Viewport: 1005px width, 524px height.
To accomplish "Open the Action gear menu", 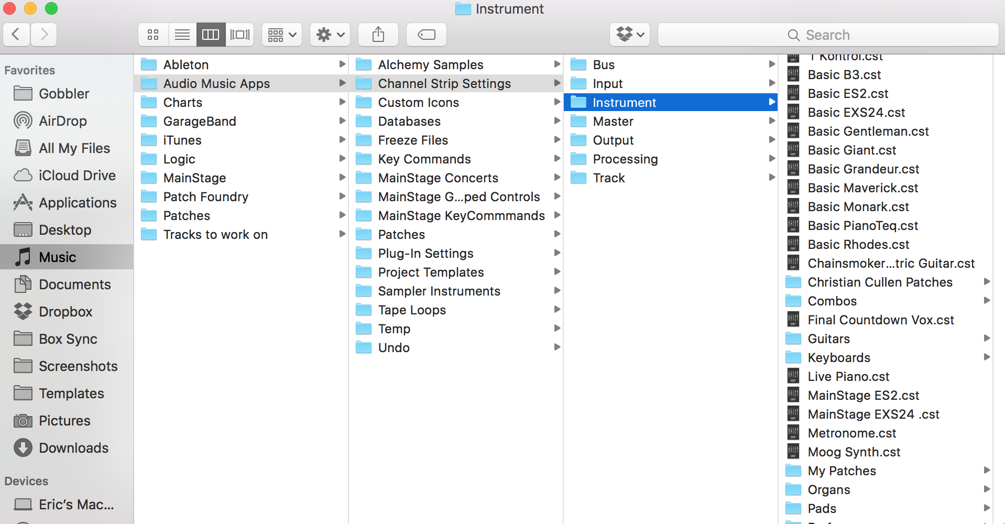I will pos(330,35).
